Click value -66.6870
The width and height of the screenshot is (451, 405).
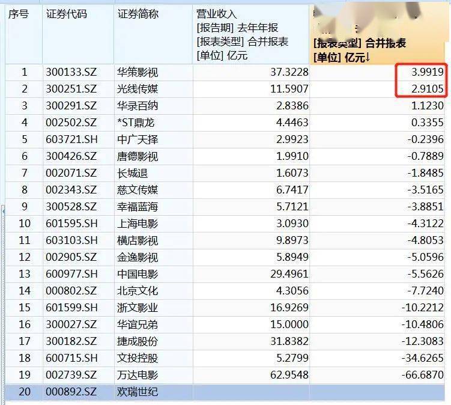(x=423, y=375)
